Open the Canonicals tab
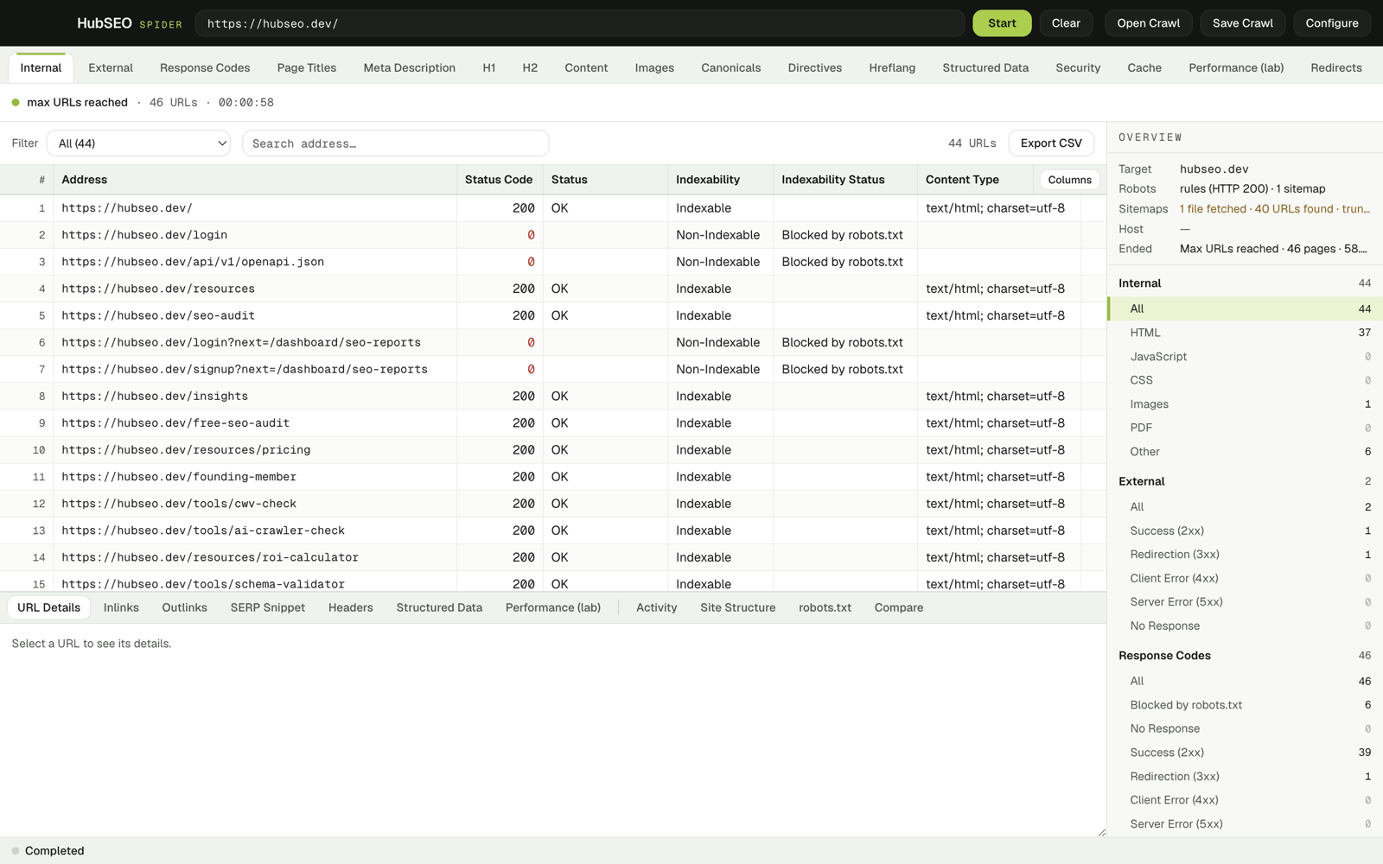The width and height of the screenshot is (1383, 864). coord(730,68)
